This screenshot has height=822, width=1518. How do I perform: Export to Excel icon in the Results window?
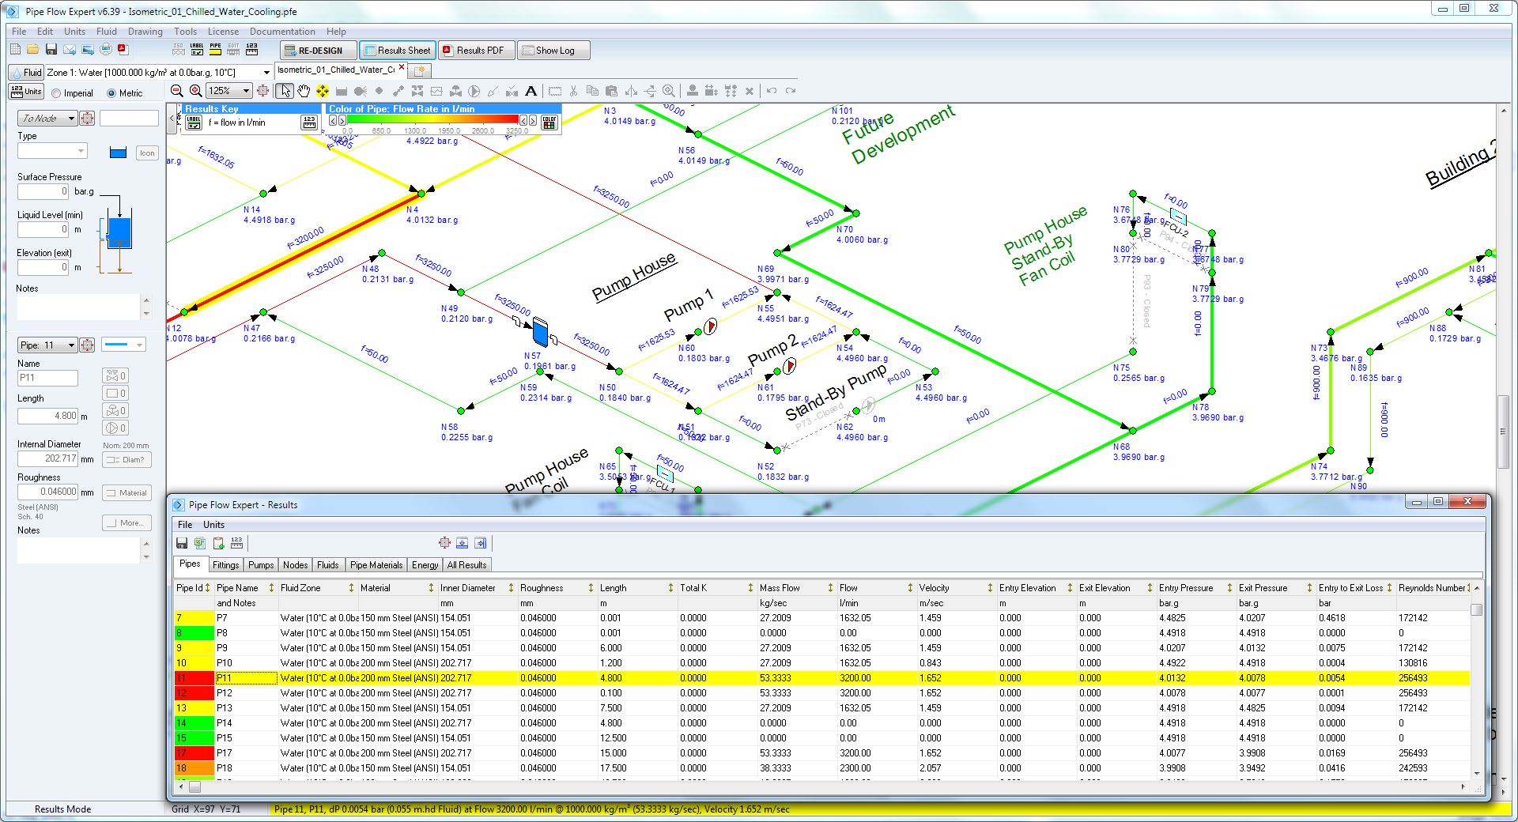[x=200, y=543]
